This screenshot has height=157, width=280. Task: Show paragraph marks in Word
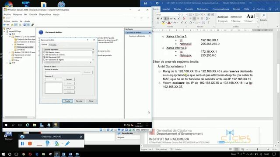(208, 23)
